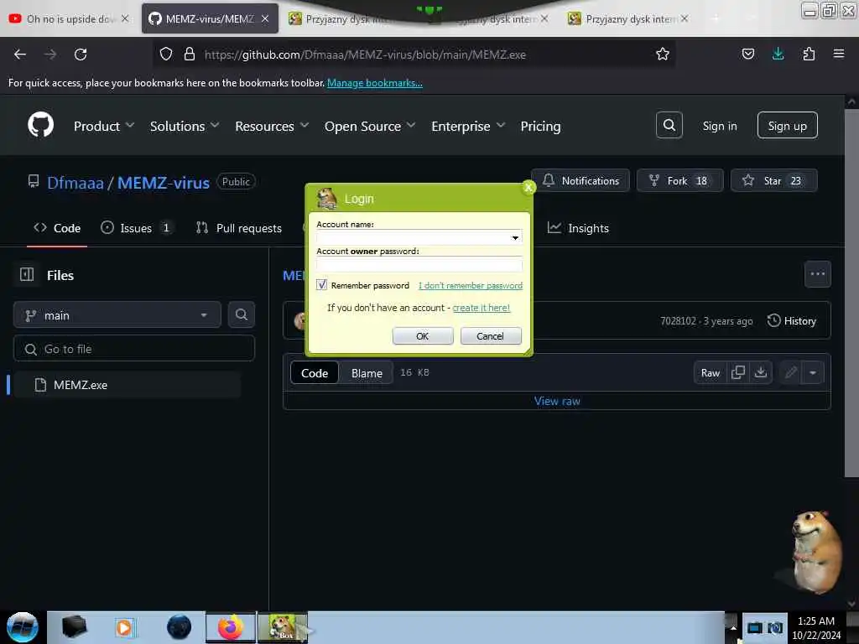The height and width of the screenshot is (644, 859).
Task: Bookmark this page with the star icon
Action: coord(663,54)
